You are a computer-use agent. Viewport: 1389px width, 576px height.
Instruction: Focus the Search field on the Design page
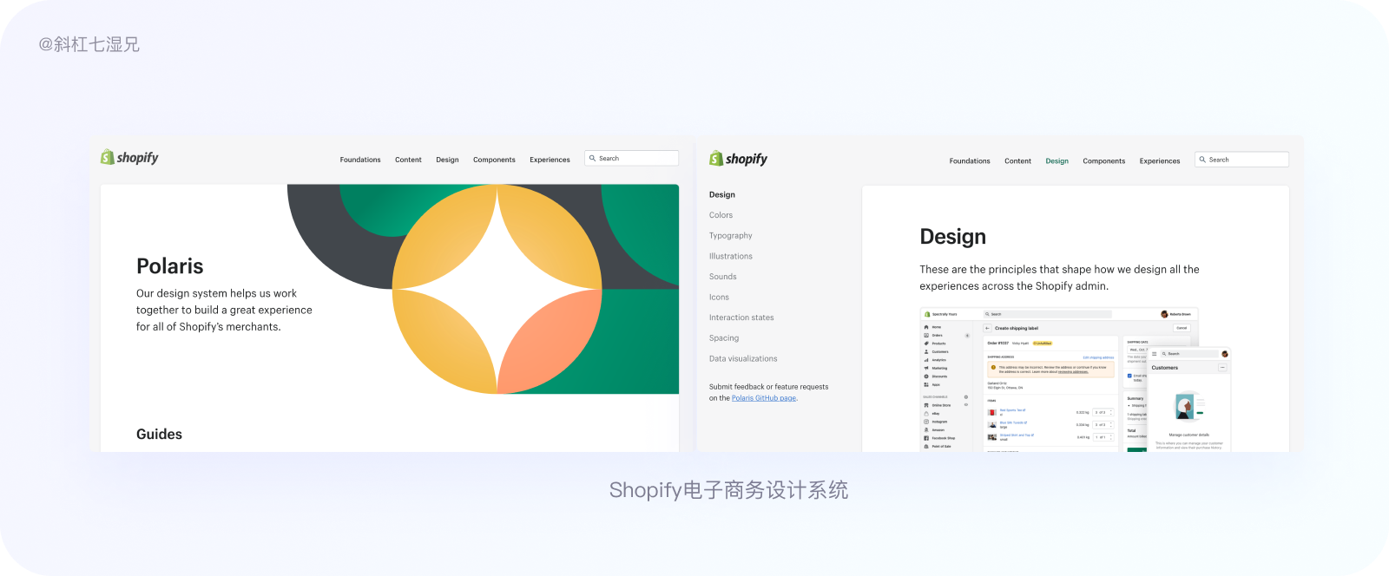point(1242,160)
